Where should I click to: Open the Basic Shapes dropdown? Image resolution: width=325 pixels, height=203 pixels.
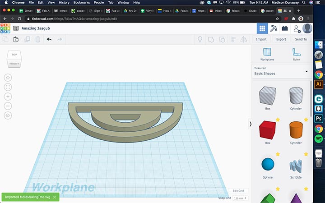(x=282, y=71)
